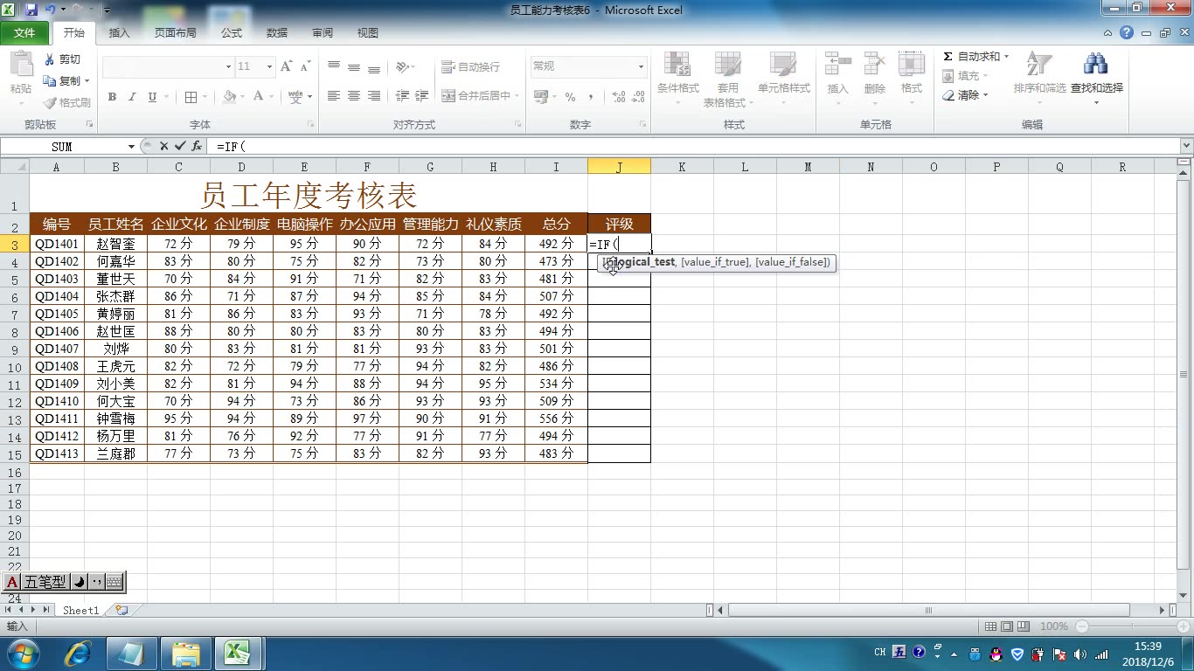Expand the Name Box dropdown arrow
The height and width of the screenshot is (671, 1194).
(131, 147)
